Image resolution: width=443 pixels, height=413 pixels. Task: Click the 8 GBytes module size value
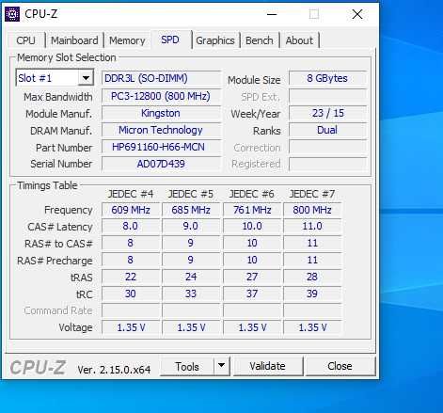pos(327,78)
